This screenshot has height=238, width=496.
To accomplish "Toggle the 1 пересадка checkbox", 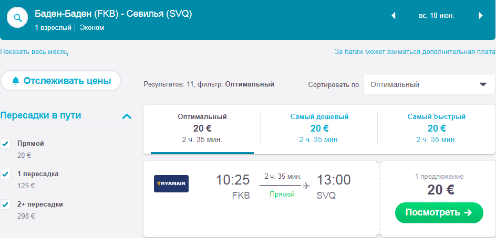I will [x=6, y=174].
